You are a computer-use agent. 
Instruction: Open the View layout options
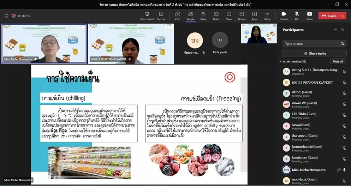point(229,16)
